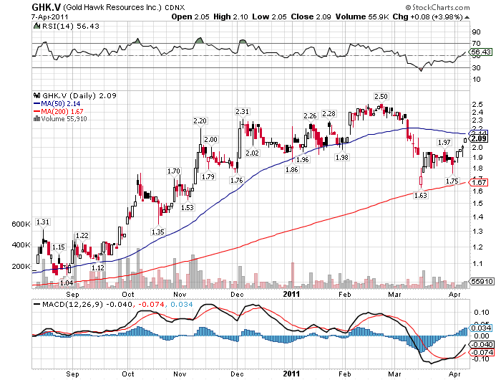Image resolution: width=501 pixels, height=380 pixels.
Task: Click the small triangle after Chg value
Action: [467, 17]
